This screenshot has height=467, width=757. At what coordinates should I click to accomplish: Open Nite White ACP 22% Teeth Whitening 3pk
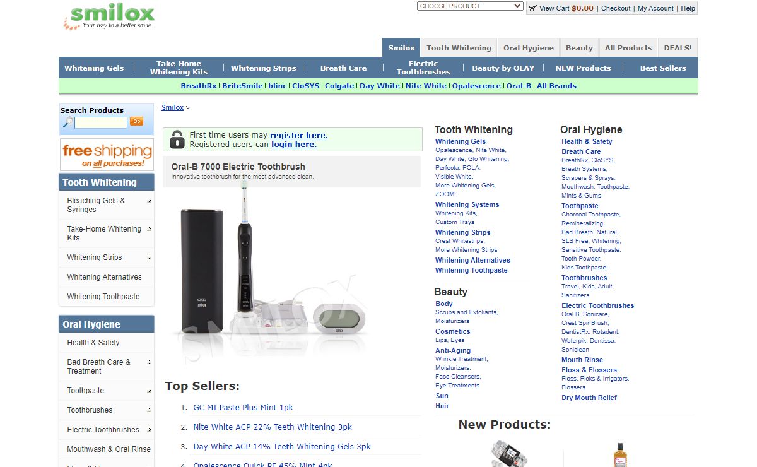click(x=273, y=427)
